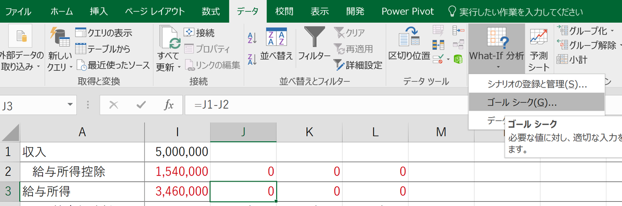Viewport: 622px width, 206px height.
Task: Confirm formula with the checkmark icon
Action: click(141, 105)
